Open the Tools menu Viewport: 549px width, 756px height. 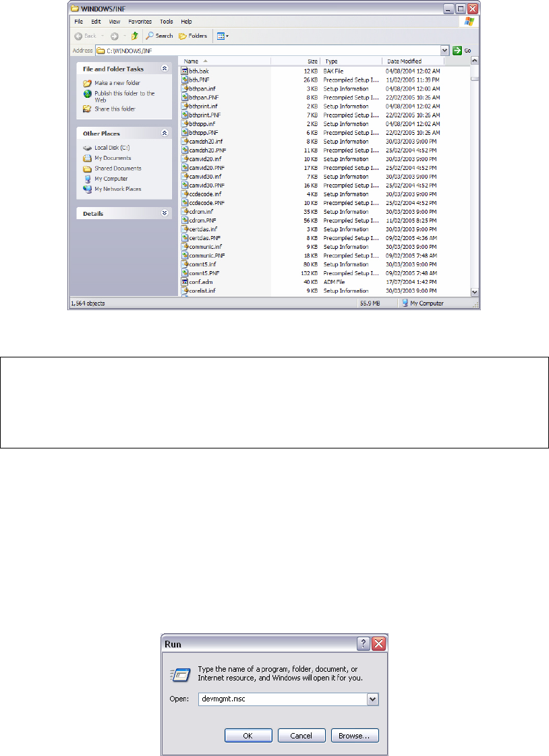(x=167, y=22)
